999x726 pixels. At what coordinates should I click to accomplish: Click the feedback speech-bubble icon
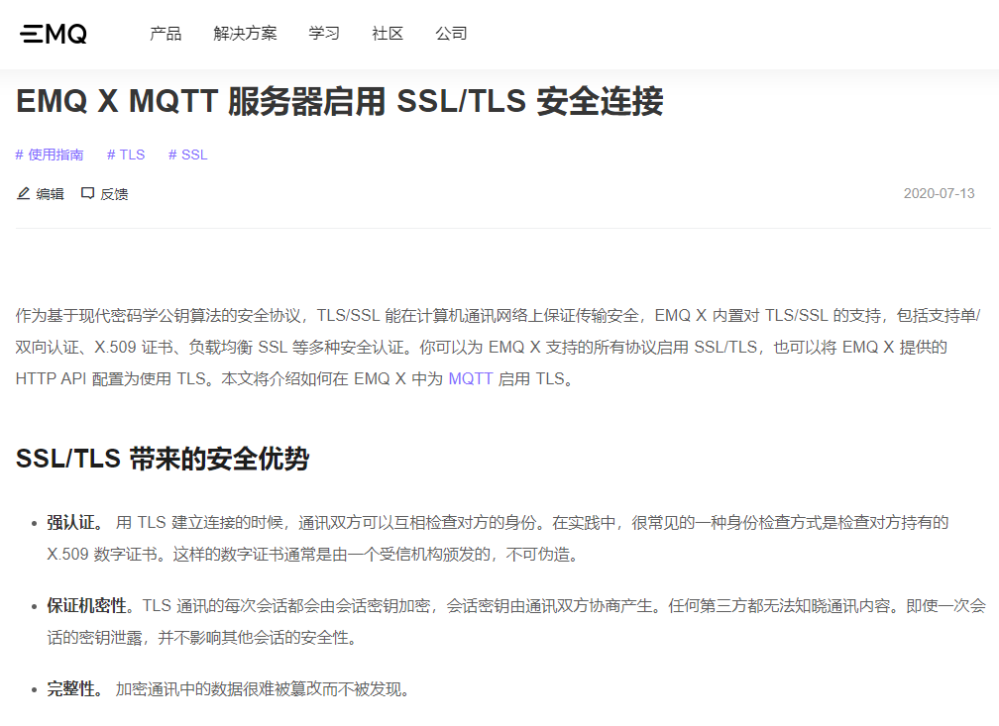click(x=87, y=193)
